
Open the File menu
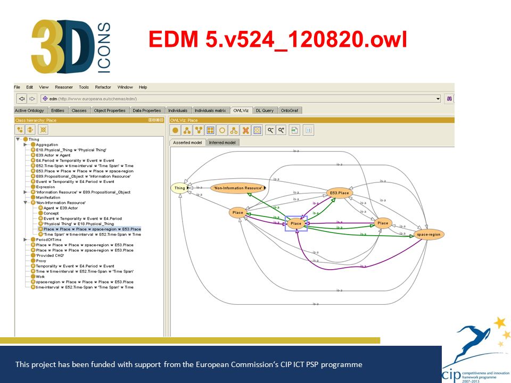click(x=17, y=87)
